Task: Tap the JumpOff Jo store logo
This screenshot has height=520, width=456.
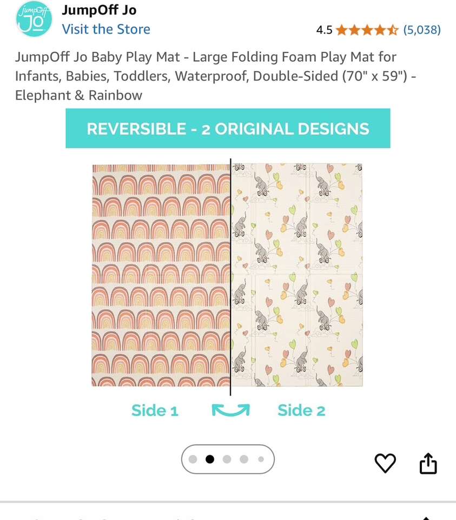Action: (x=34, y=19)
